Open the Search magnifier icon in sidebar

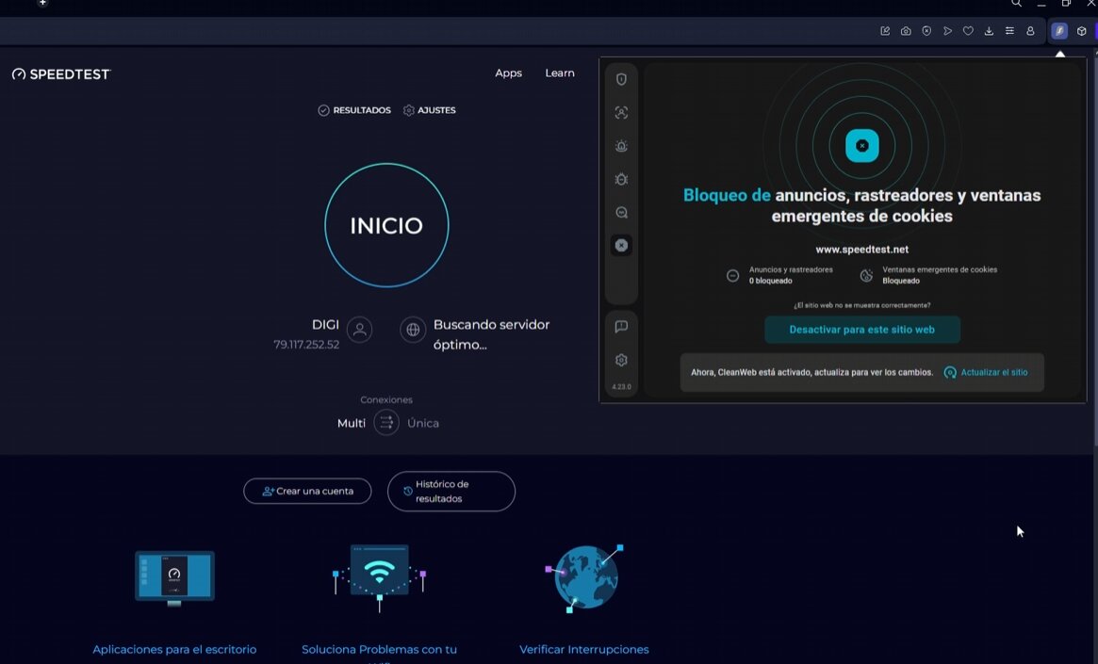click(621, 213)
